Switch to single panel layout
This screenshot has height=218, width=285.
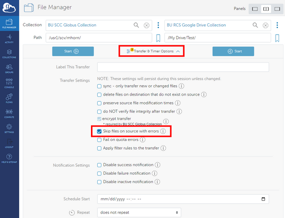tap(255, 9)
